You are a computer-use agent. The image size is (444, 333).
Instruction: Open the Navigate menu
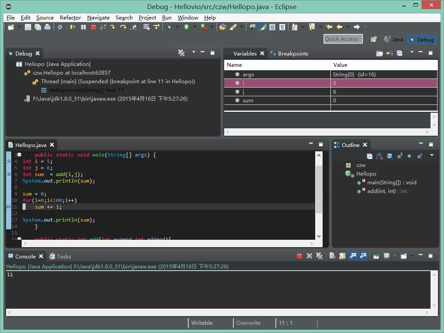(x=98, y=17)
